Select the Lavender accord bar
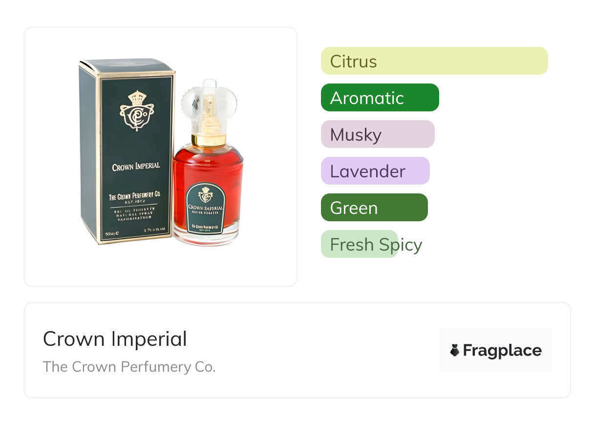The height and width of the screenshot is (422, 595). click(x=375, y=171)
